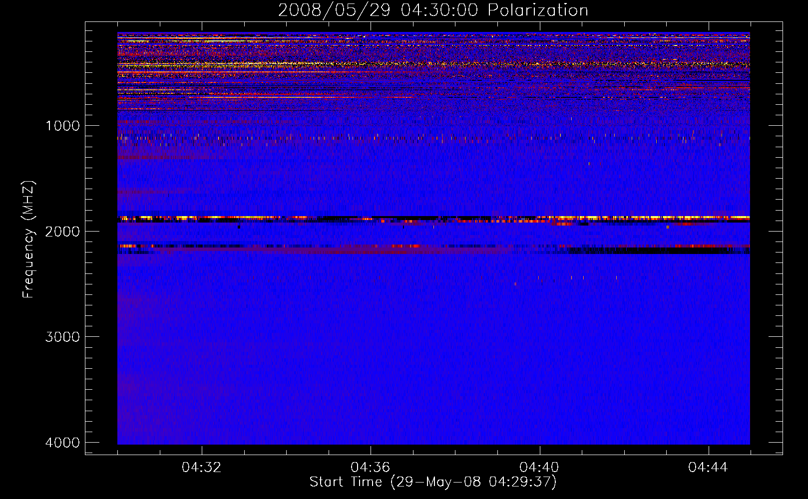808x499 pixels.
Task: Click the 04:44 time tick label
Action: tap(708, 468)
